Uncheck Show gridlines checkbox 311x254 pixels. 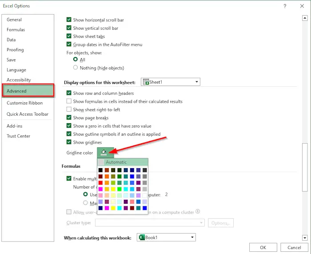69,142
